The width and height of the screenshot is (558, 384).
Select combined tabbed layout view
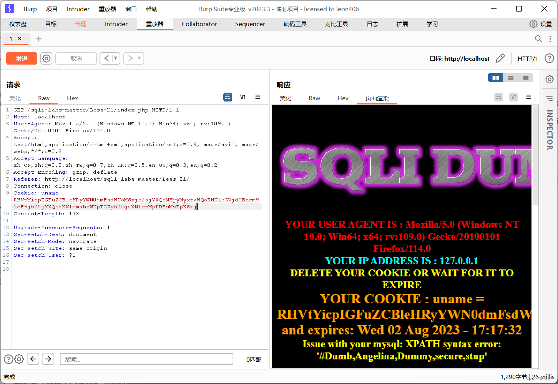tap(526, 78)
